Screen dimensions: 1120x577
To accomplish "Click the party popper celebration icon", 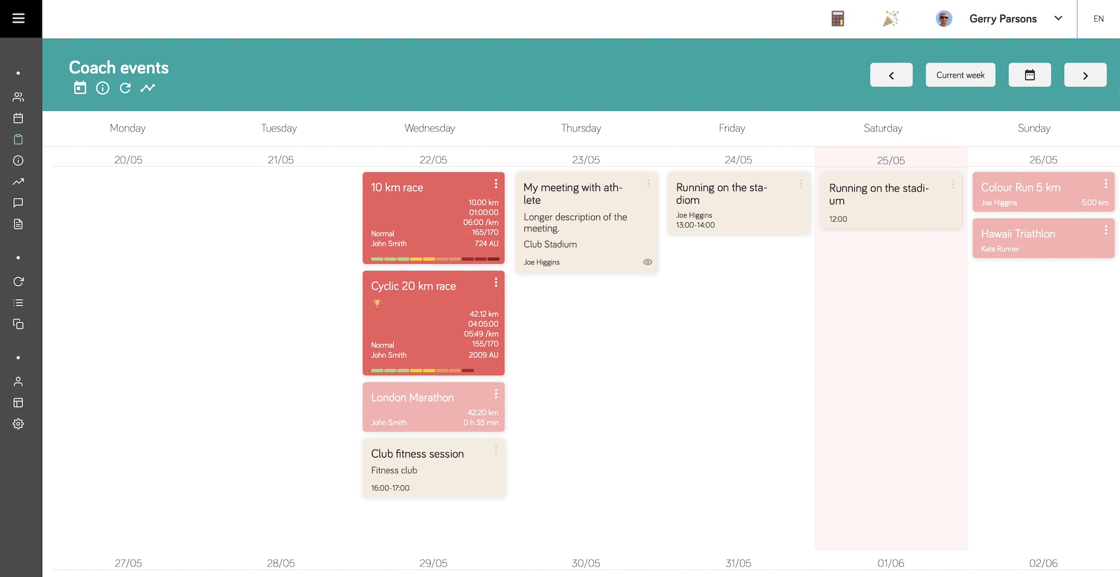I will [890, 18].
